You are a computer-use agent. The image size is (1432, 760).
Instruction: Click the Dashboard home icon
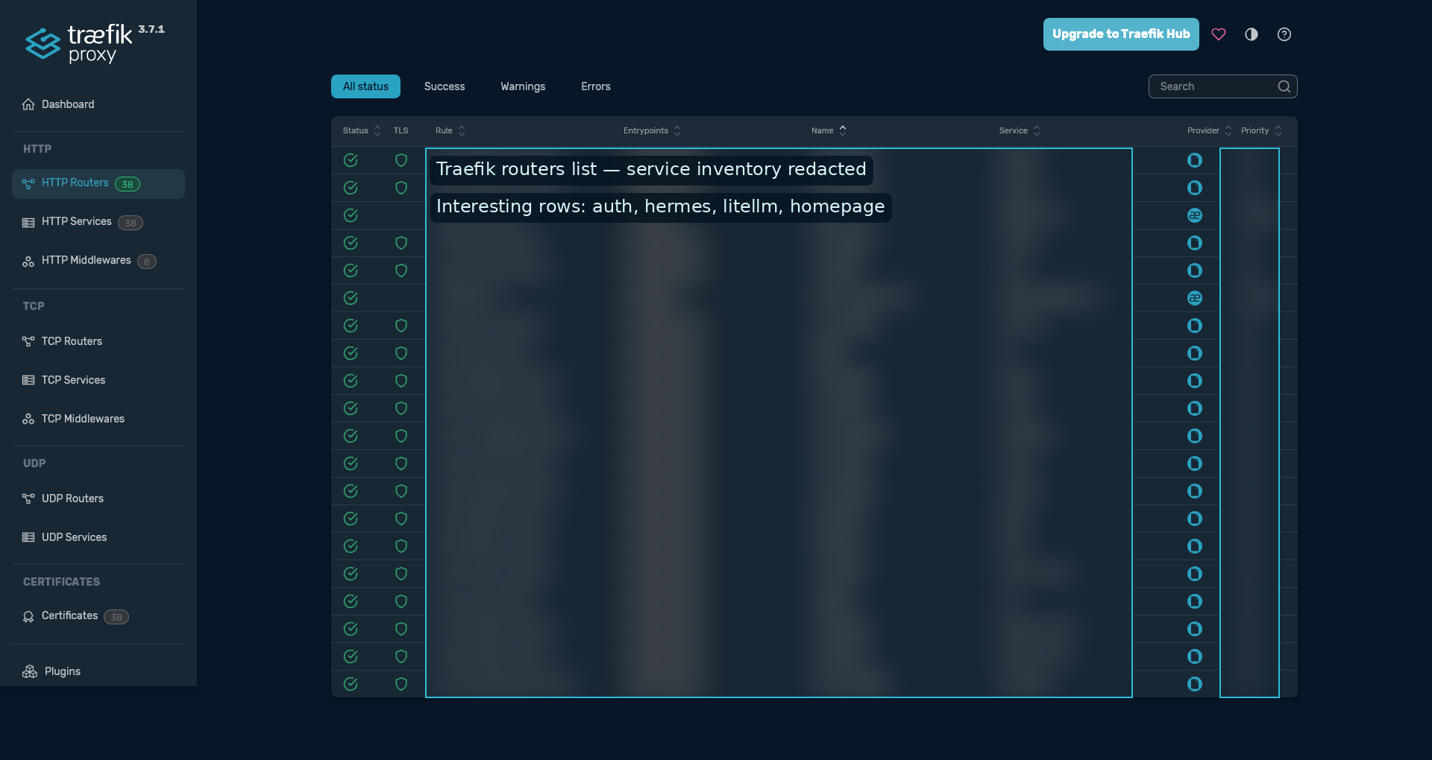(x=28, y=104)
